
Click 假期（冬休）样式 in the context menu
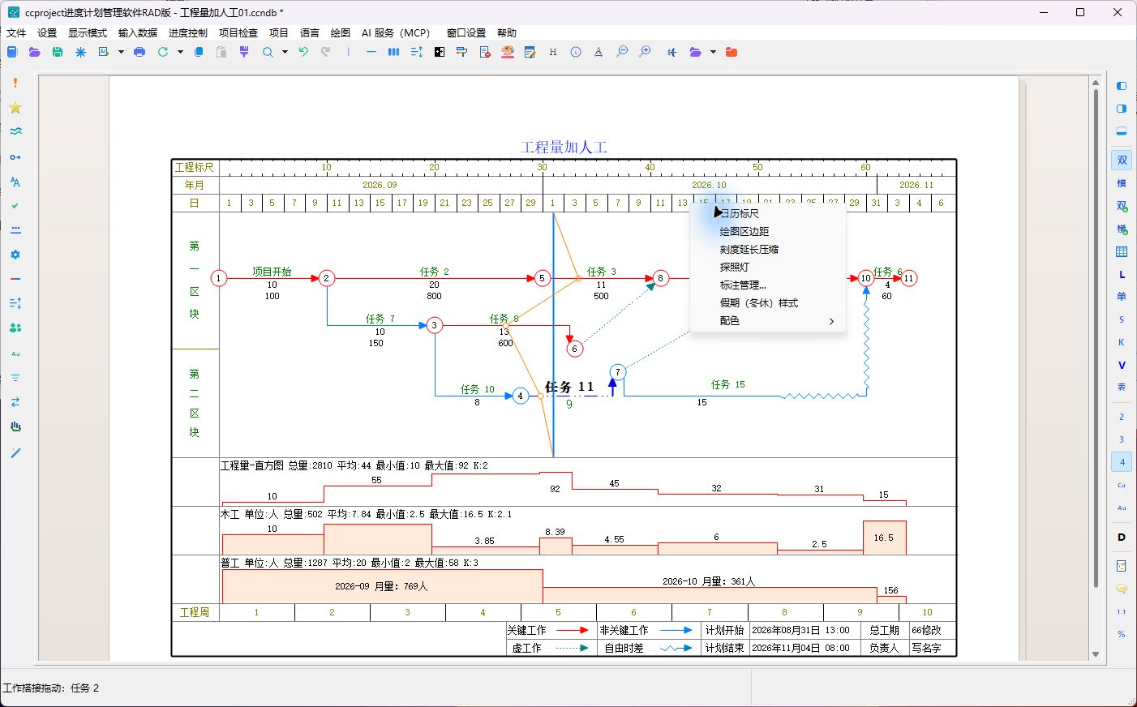tap(759, 302)
